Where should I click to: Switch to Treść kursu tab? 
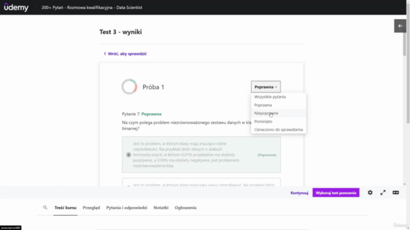(x=65, y=208)
